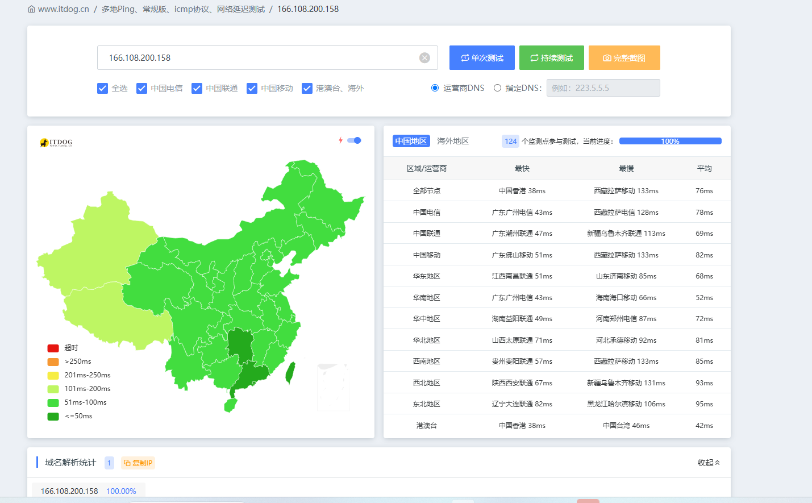Image resolution: width=812 pixels, height=503 pixels.
Task: Select the 中国联通 table row label
Action: coord(427,234)
